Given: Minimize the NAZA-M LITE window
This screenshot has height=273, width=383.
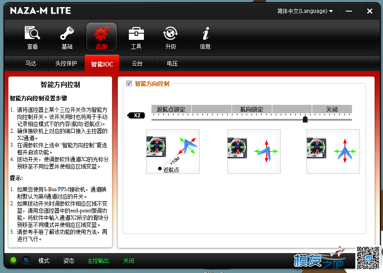Looking at the screenshot, I should click(x=349, y=11).
